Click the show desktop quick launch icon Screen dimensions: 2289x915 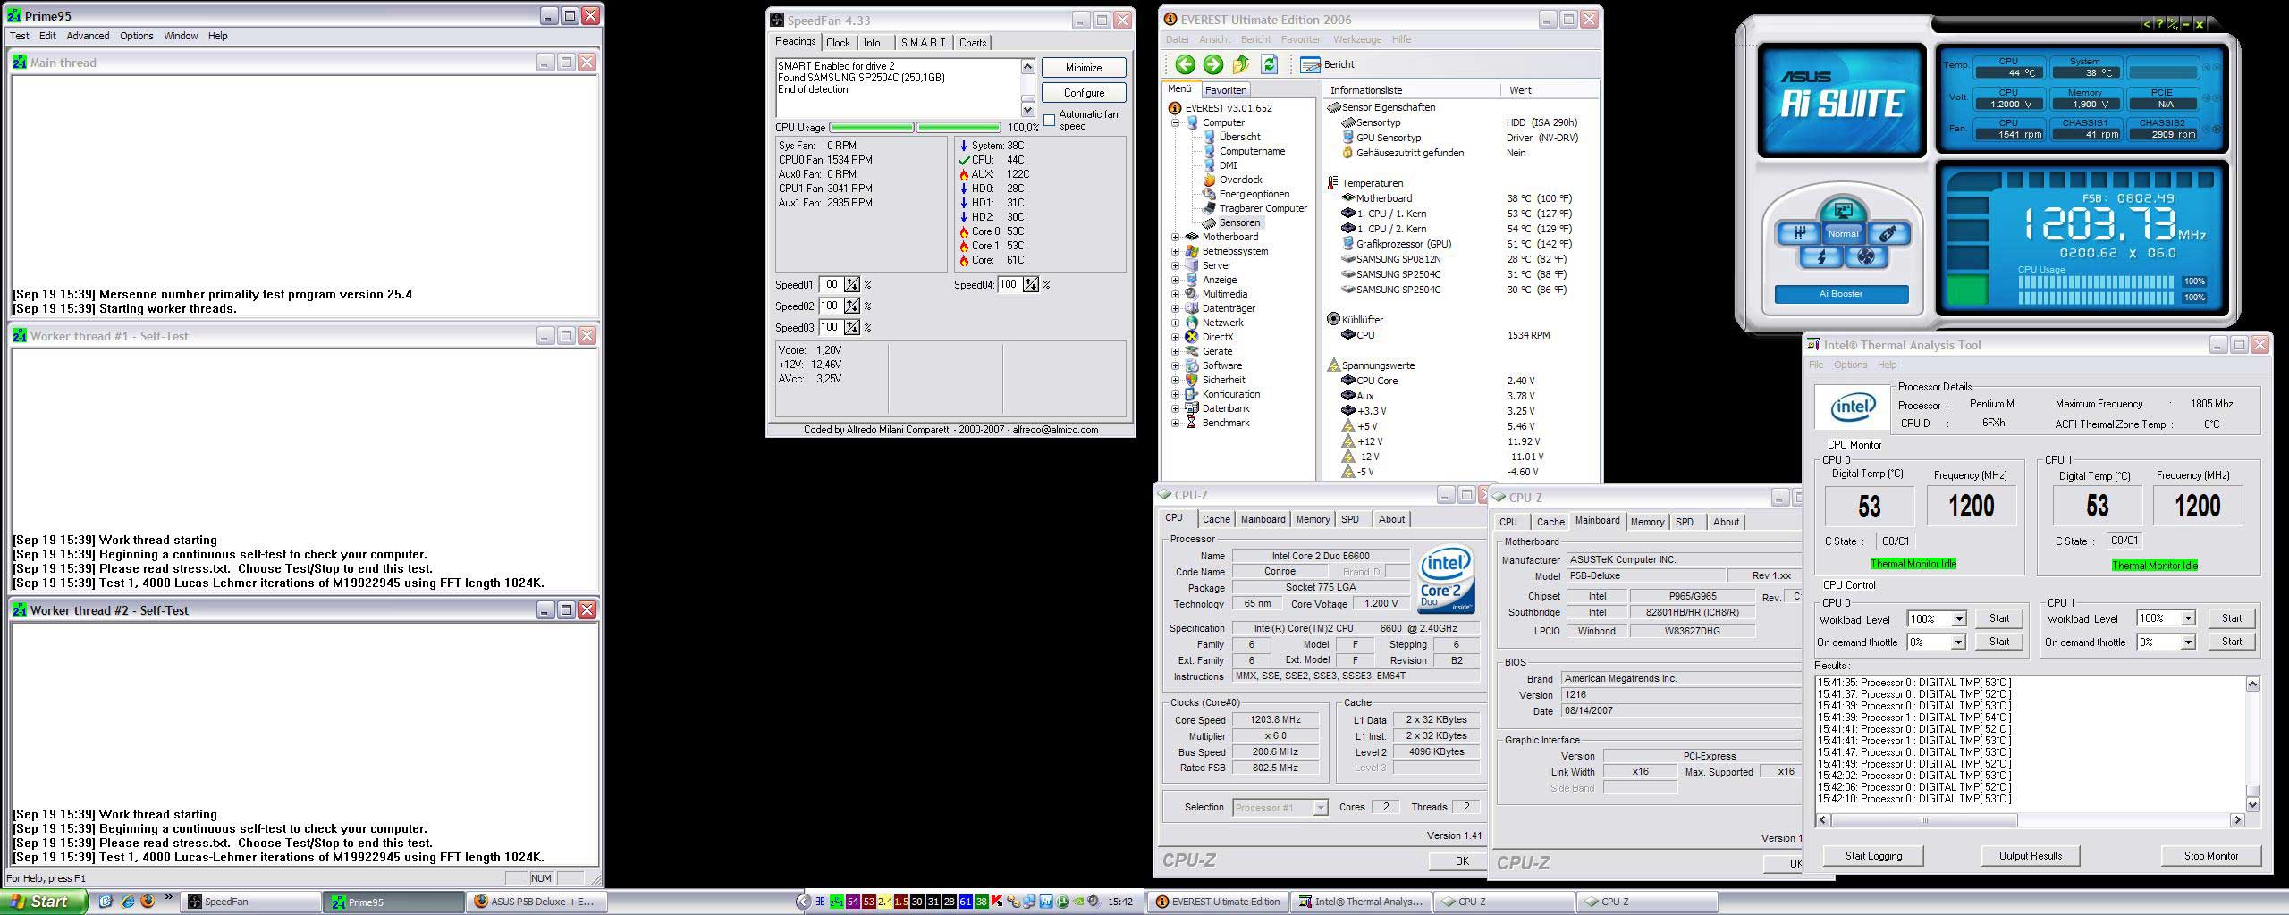(x=106, y=902)
